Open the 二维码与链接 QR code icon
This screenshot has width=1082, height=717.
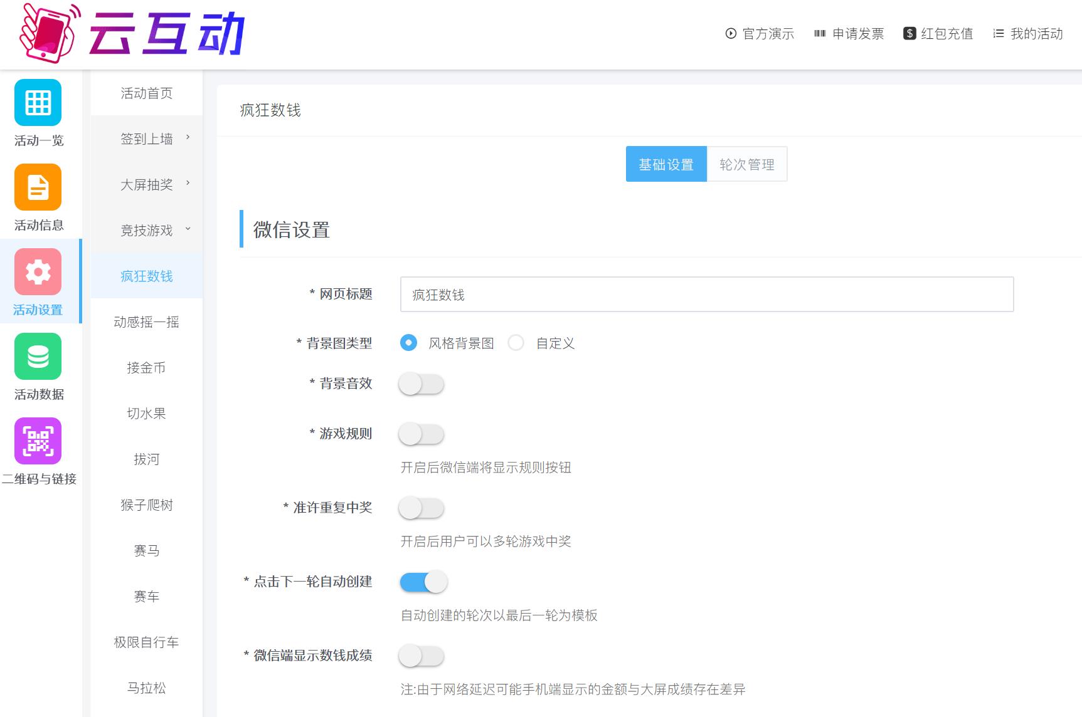point(38,441)
